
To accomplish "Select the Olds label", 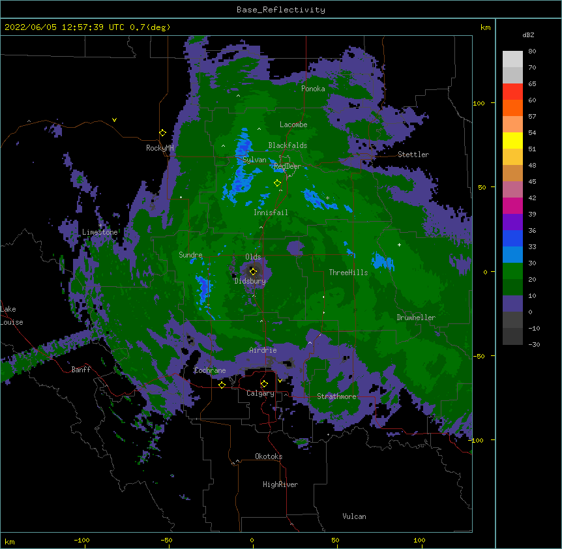I will click(x=253, y=257).
